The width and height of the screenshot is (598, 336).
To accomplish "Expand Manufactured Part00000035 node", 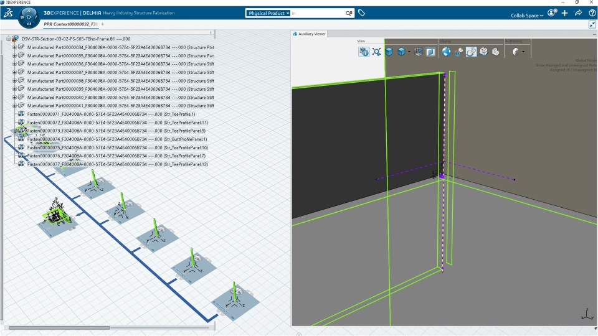I will (14, 55).
